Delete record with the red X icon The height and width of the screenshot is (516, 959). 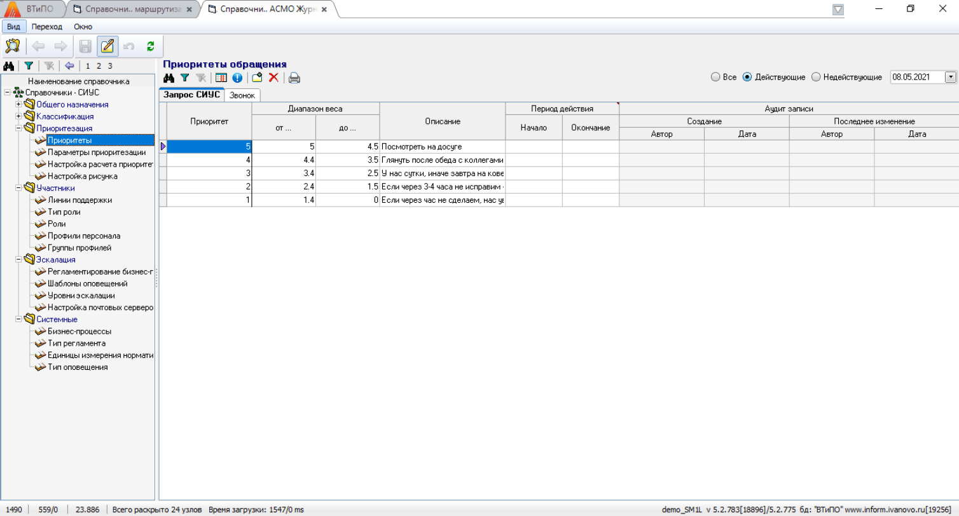(x=273, y=78)
